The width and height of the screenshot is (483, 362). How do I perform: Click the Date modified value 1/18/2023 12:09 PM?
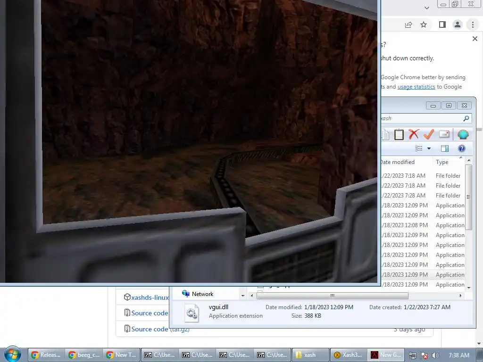(329, 307)
